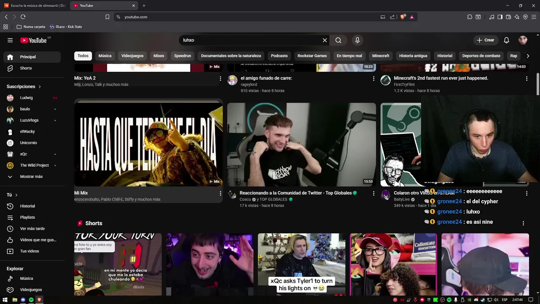
Task: Run the search with magnifier button
Action: 338,40
